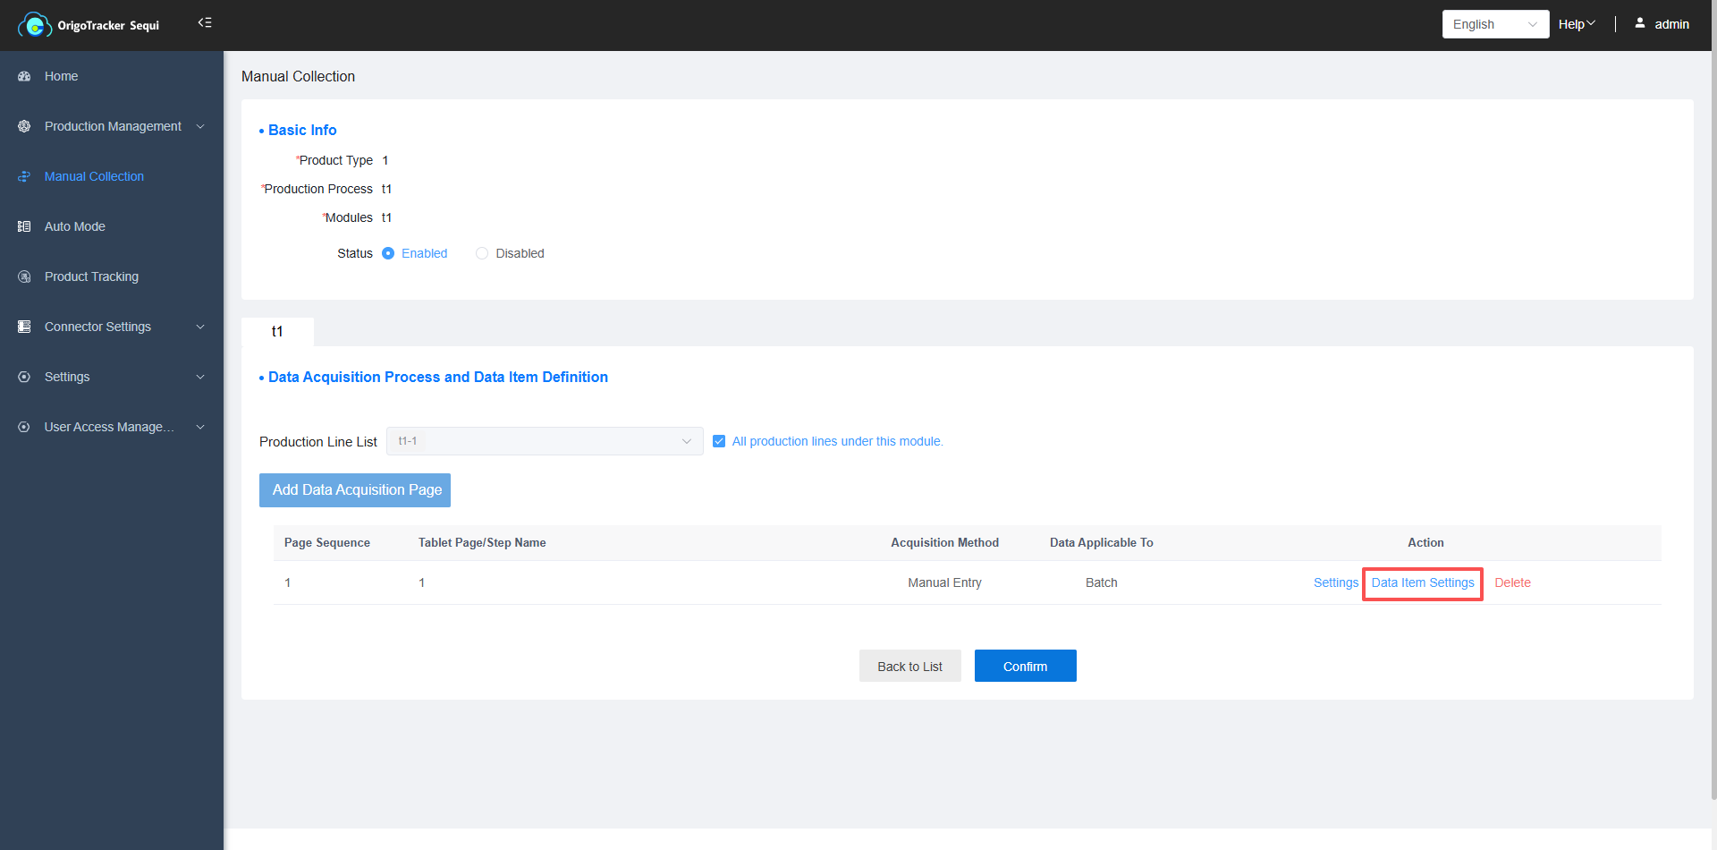Image resolution: width=1717 pixels, height=850 pixels.
Task: Select the Disabled status radio button
Action: tap(482, 253)
